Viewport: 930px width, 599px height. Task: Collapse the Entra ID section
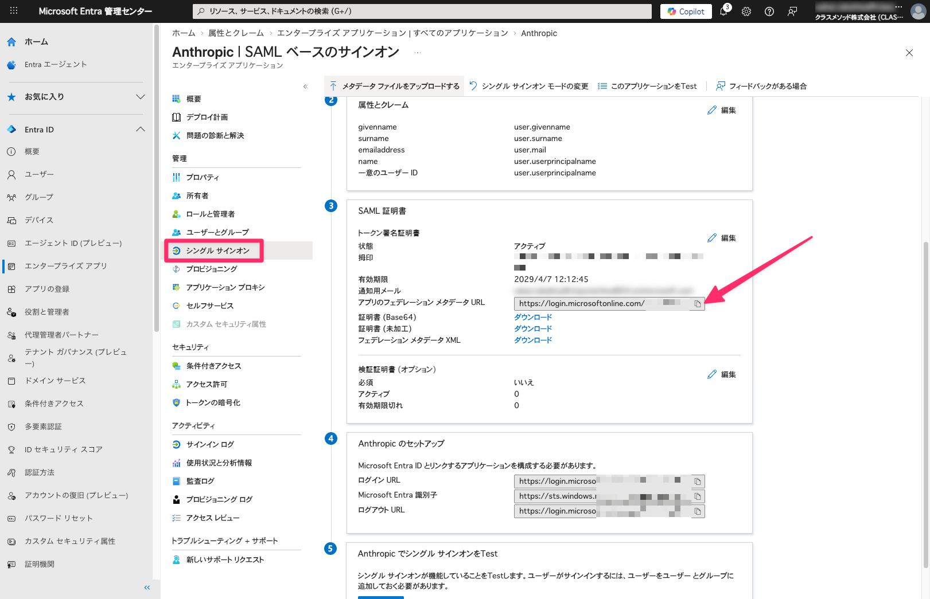click(140, 130)
